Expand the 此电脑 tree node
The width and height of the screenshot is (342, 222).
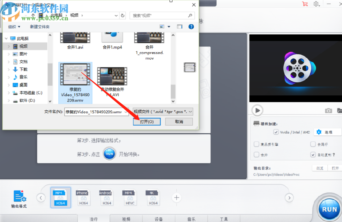click(x=6, y=38)
